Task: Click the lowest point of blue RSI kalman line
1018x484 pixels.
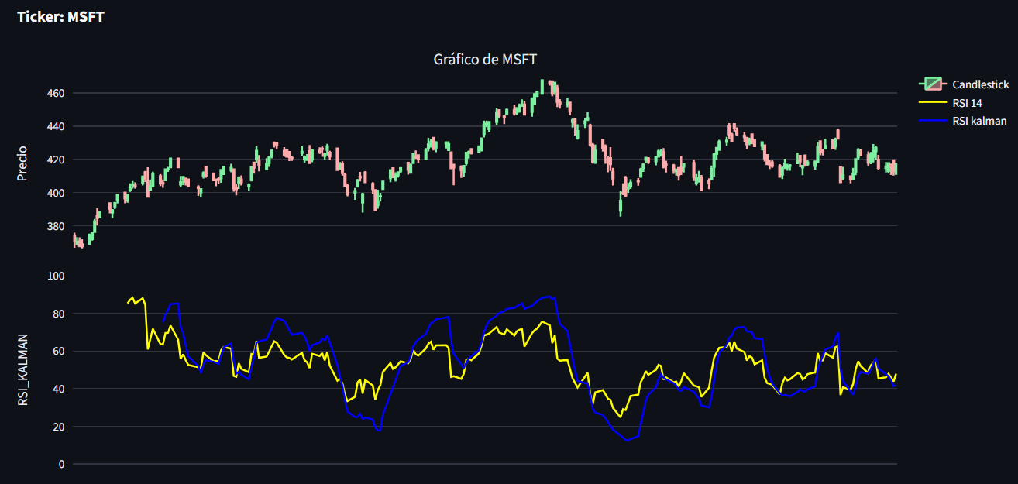Action: (x=627, y=440)
